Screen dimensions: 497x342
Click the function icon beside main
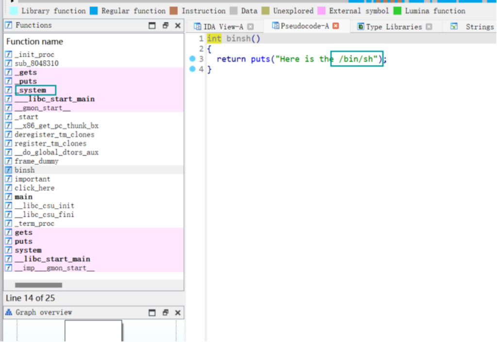8,197
